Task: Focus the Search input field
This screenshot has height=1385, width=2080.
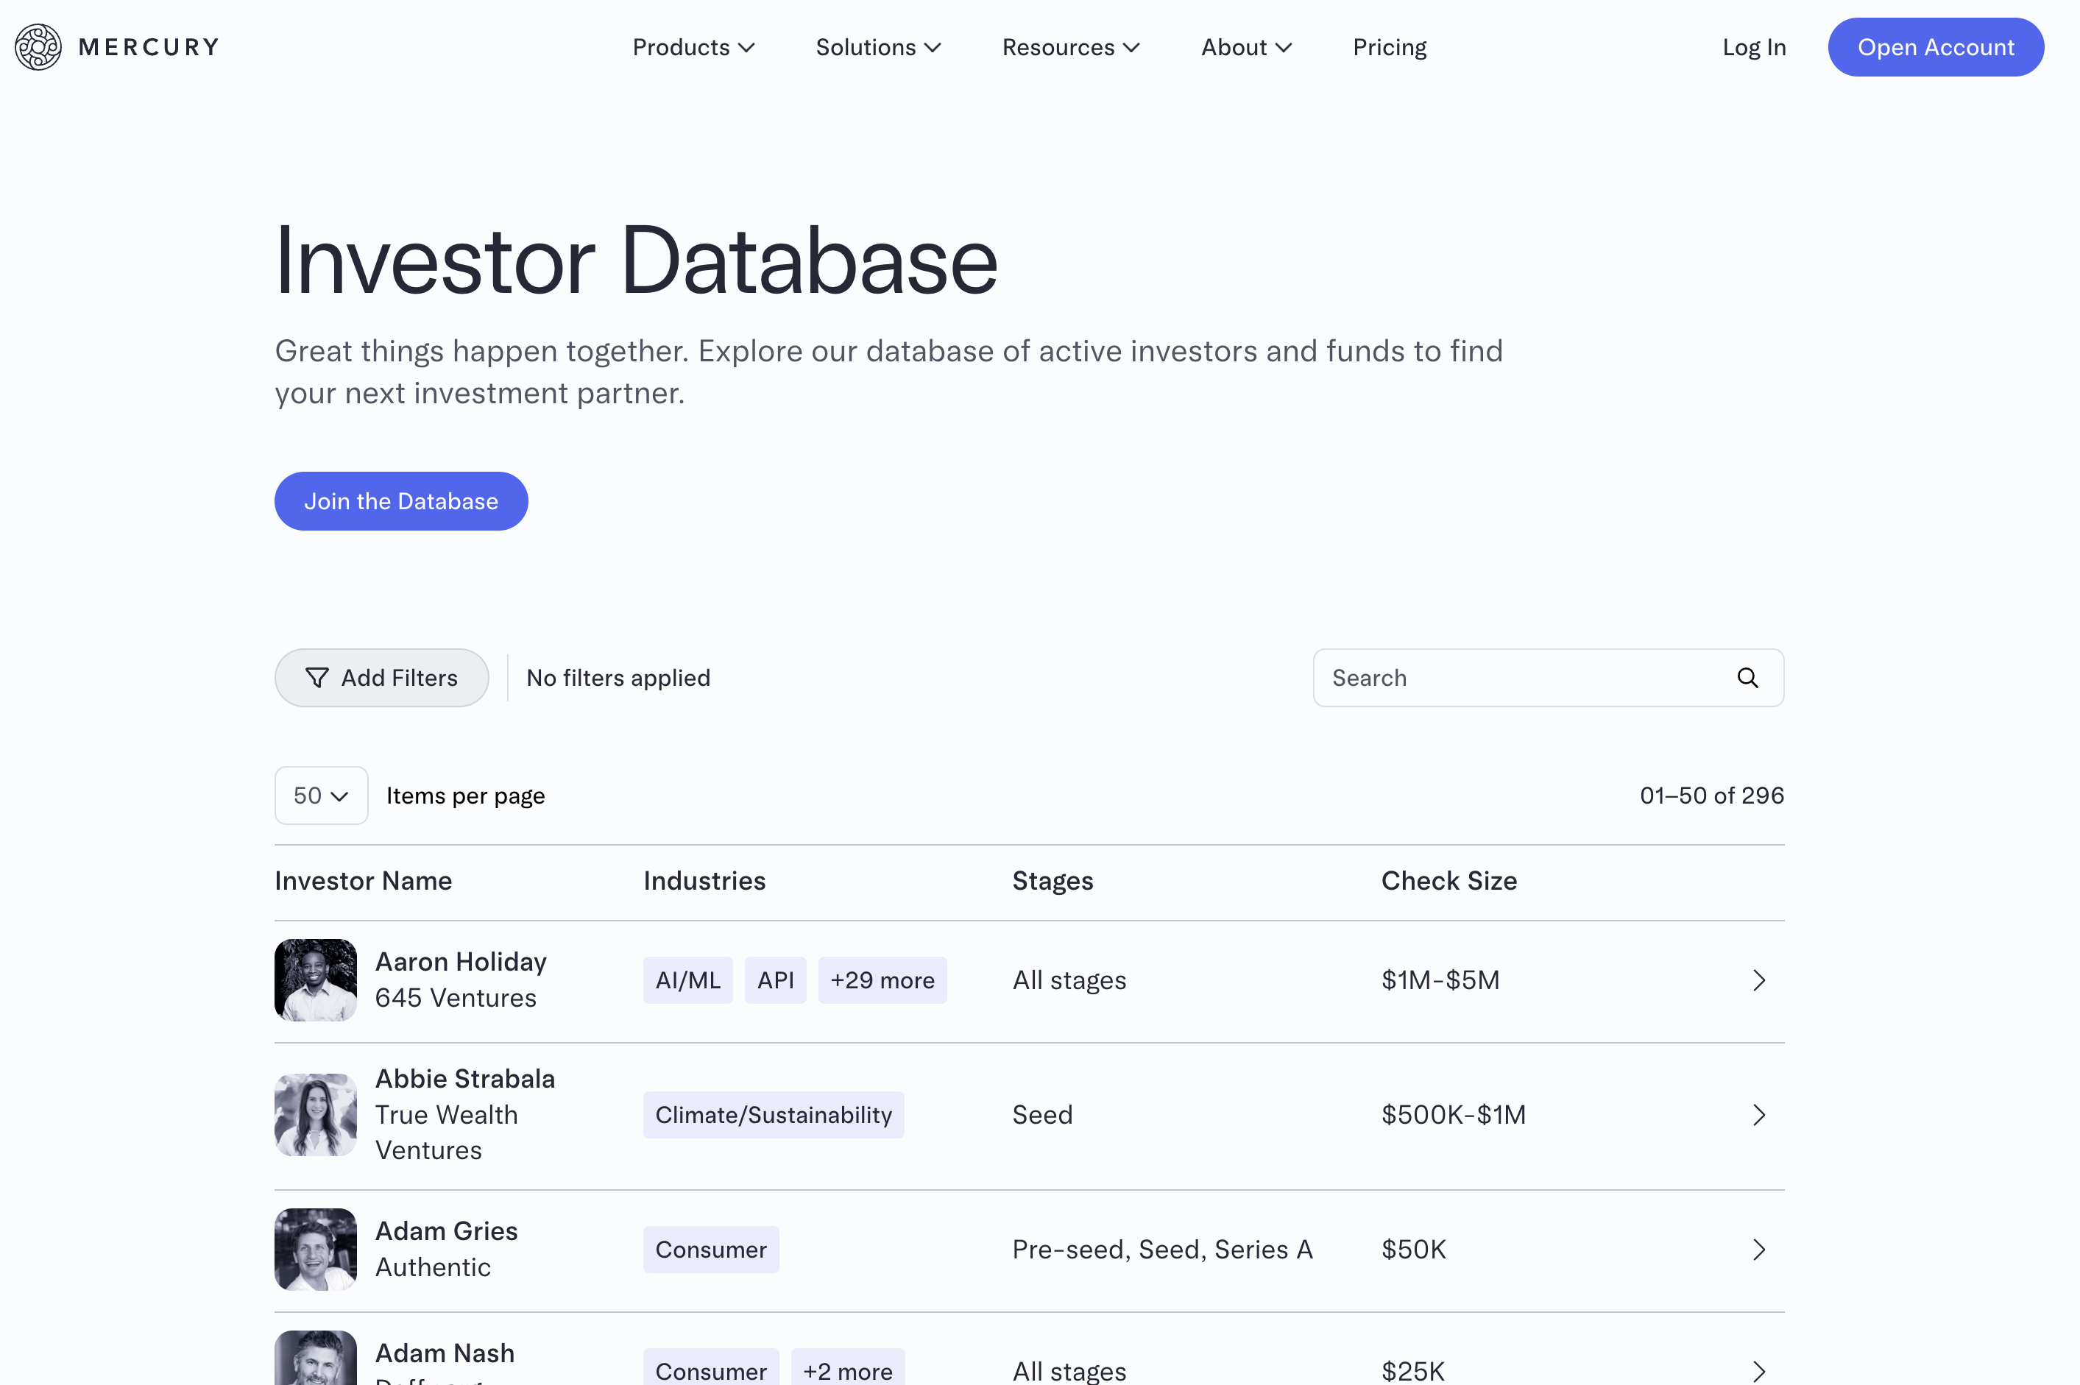Action: [1519, 678]
